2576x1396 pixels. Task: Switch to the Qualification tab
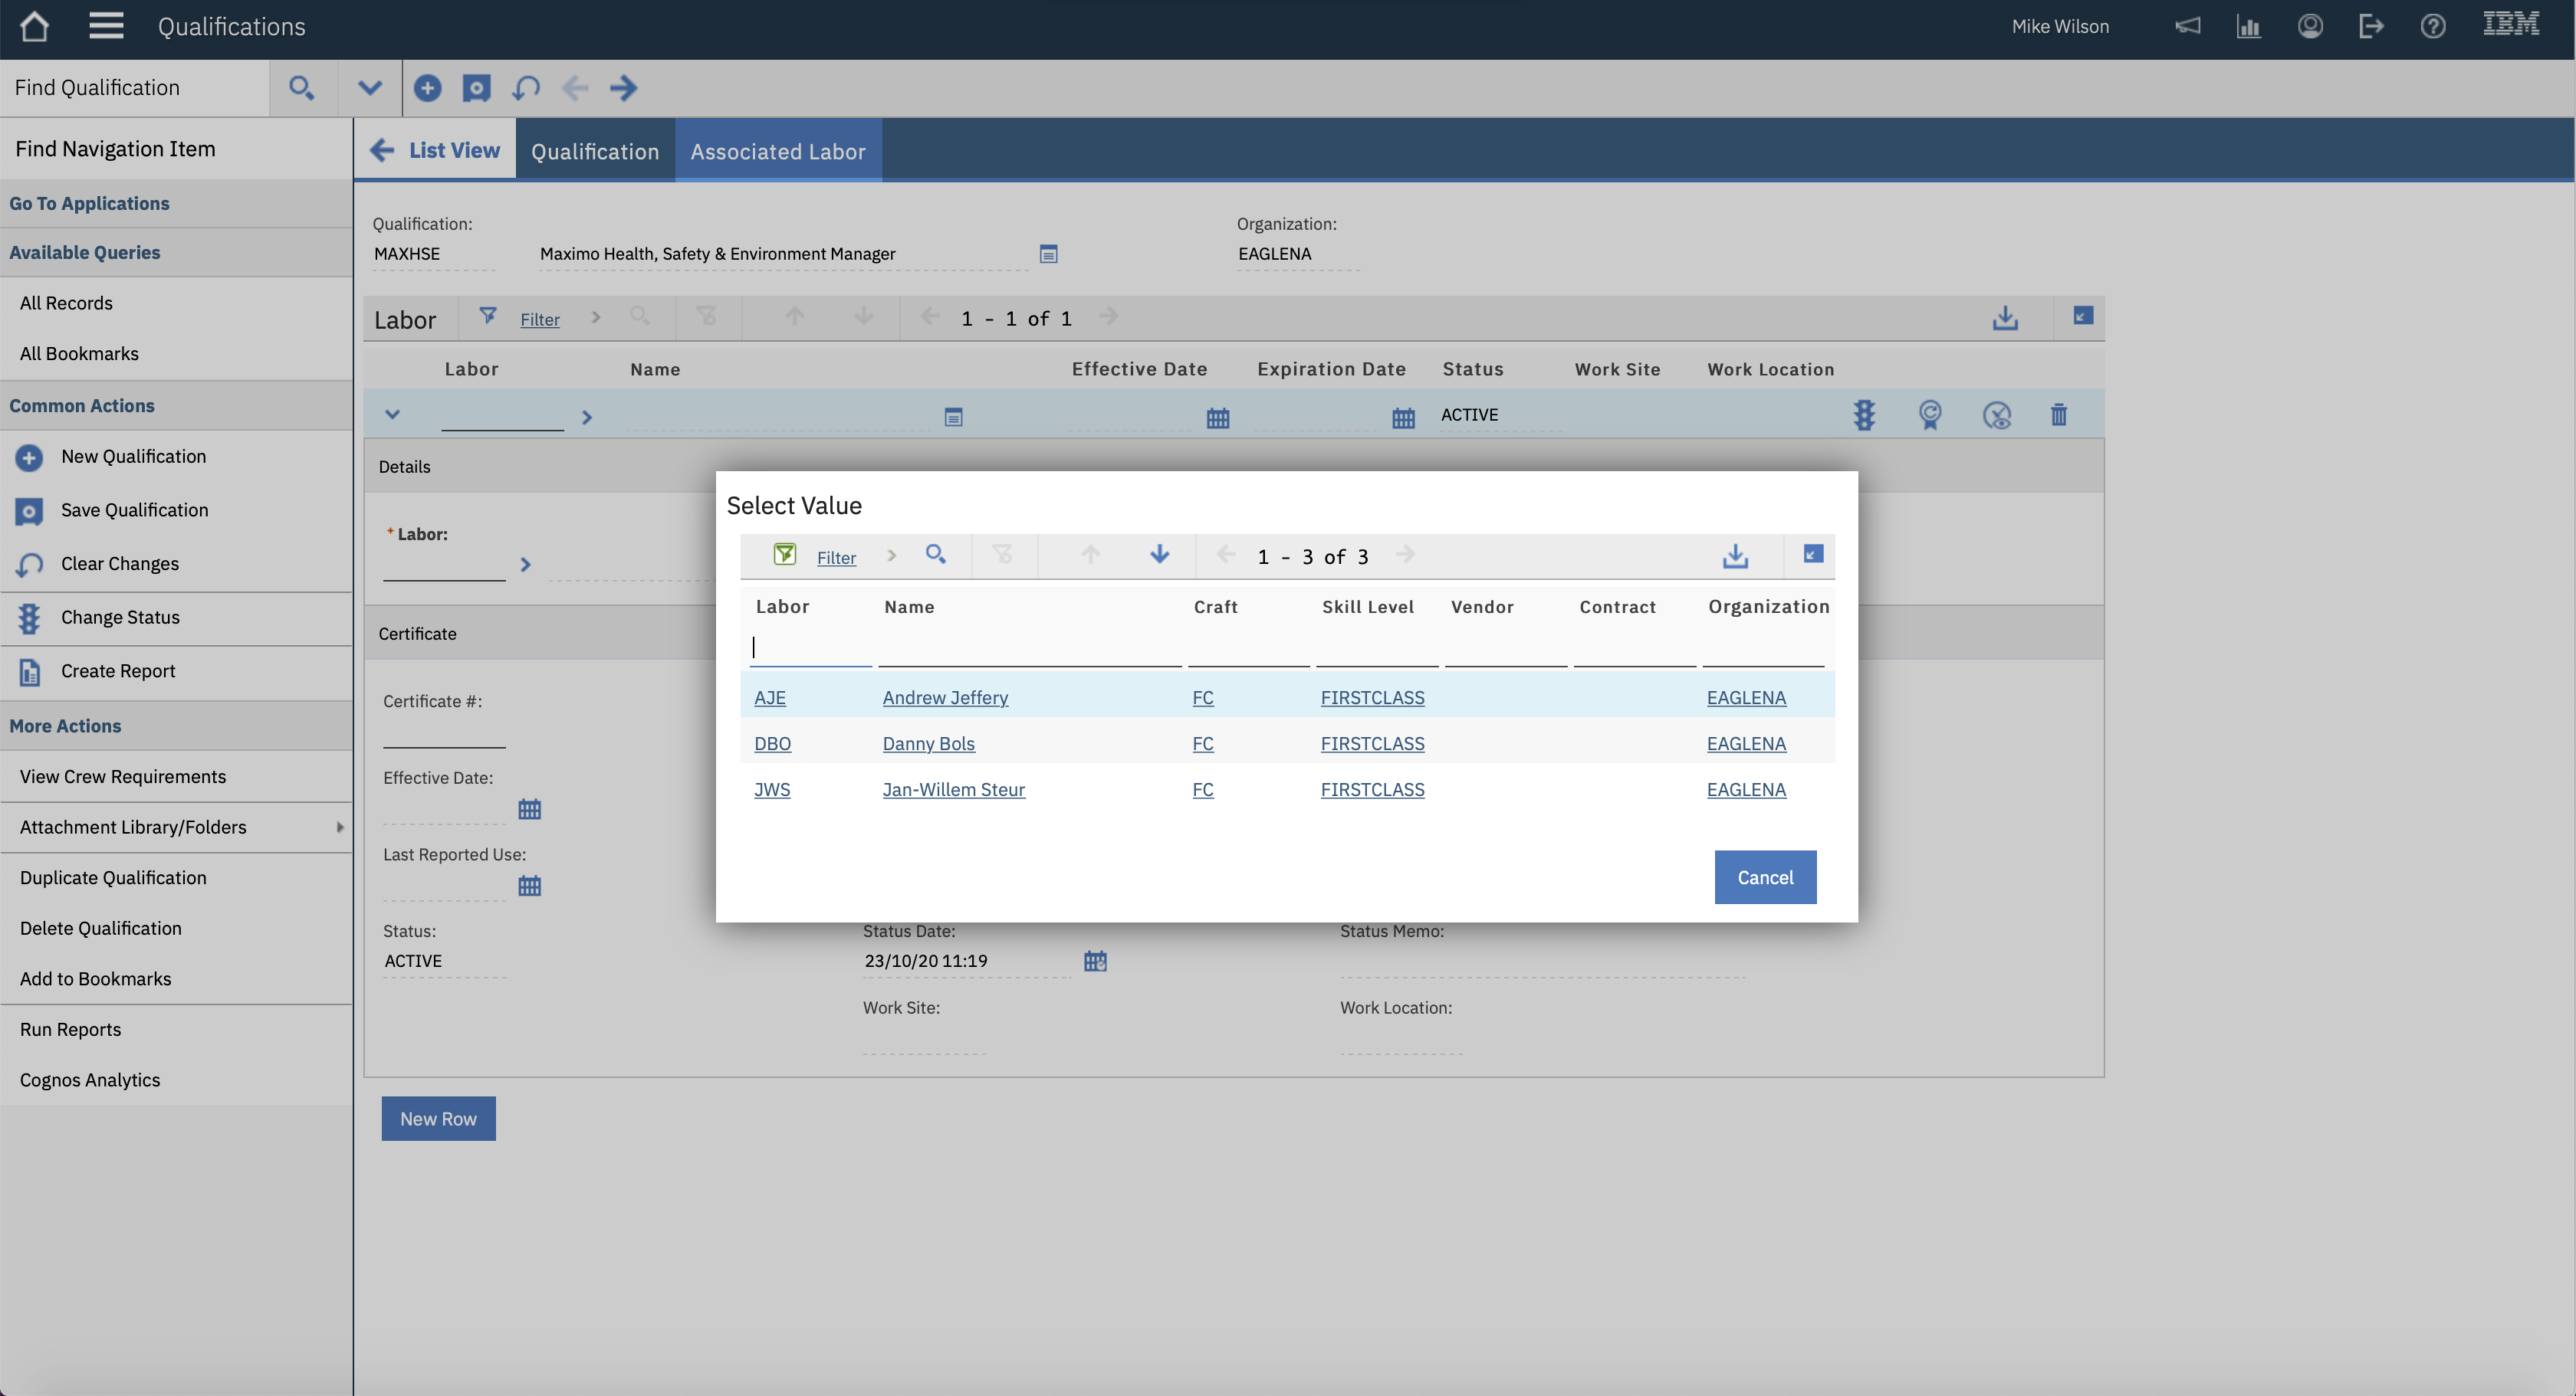point(595,151)
